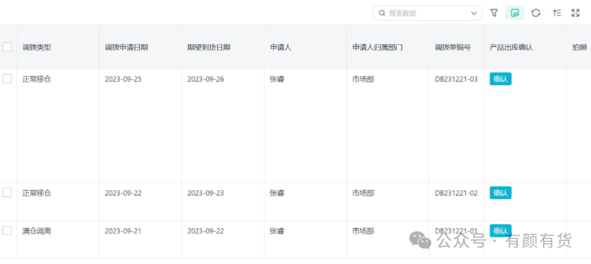Screen dimensions: 591x264
Task: Confirm outbound for DB231221-01
Action: click(x=500, y=230)
